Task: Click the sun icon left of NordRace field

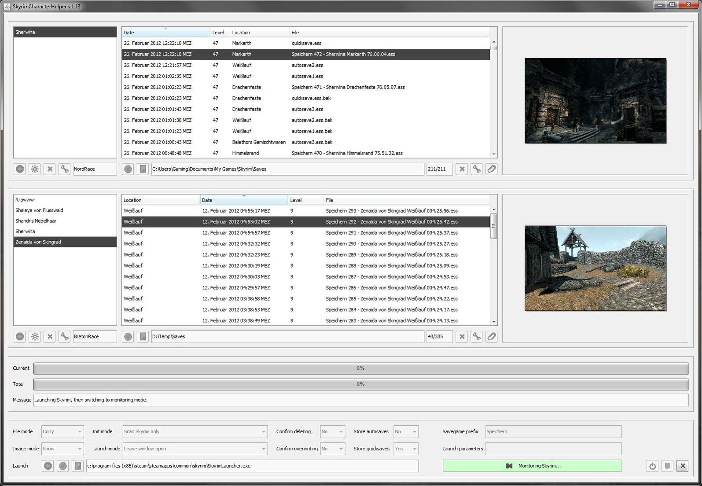Action: tap(35, 169)
